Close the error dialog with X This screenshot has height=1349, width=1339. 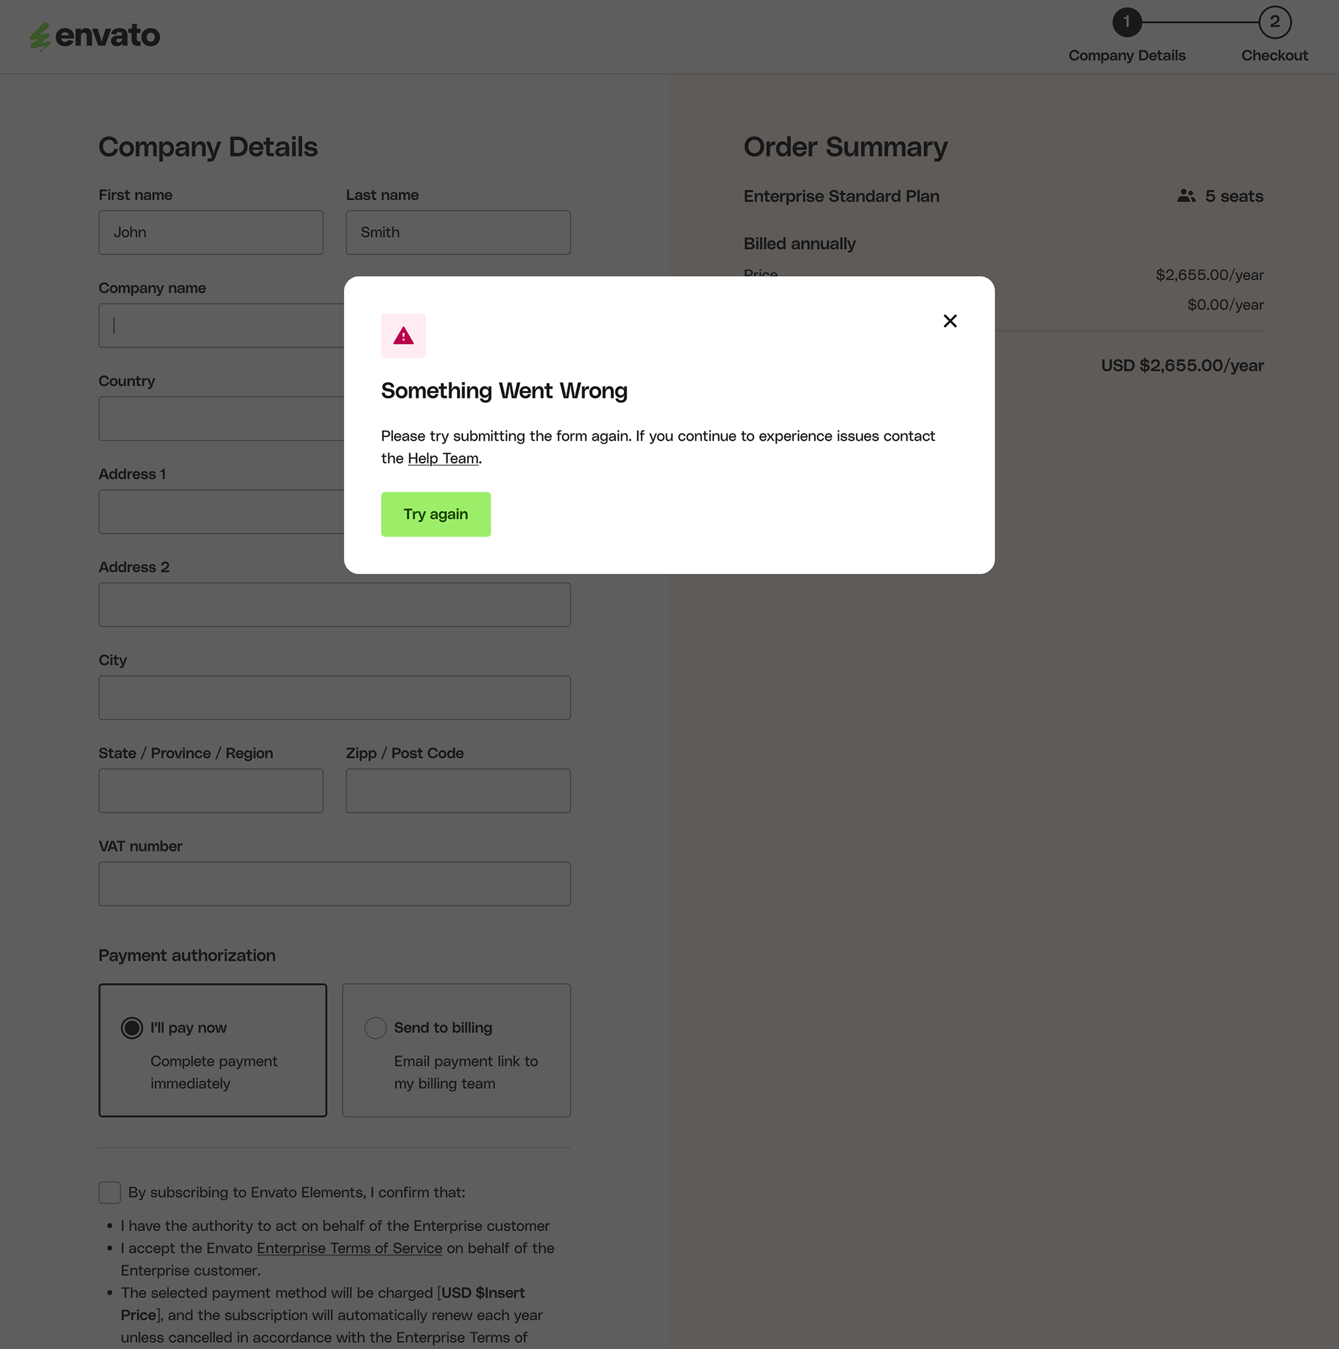(949, 321)
